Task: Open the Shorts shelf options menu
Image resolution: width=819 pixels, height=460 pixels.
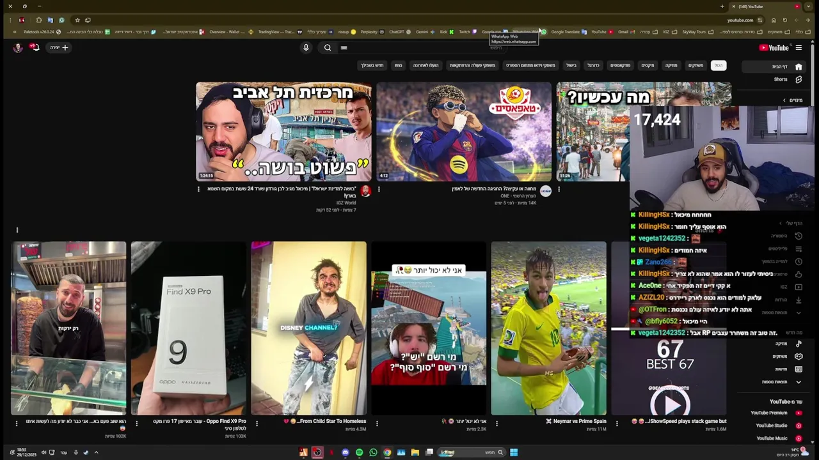Action: click(x=17, y=230)
